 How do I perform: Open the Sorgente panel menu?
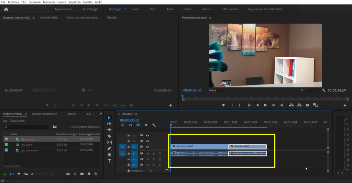tap(33, 18)
